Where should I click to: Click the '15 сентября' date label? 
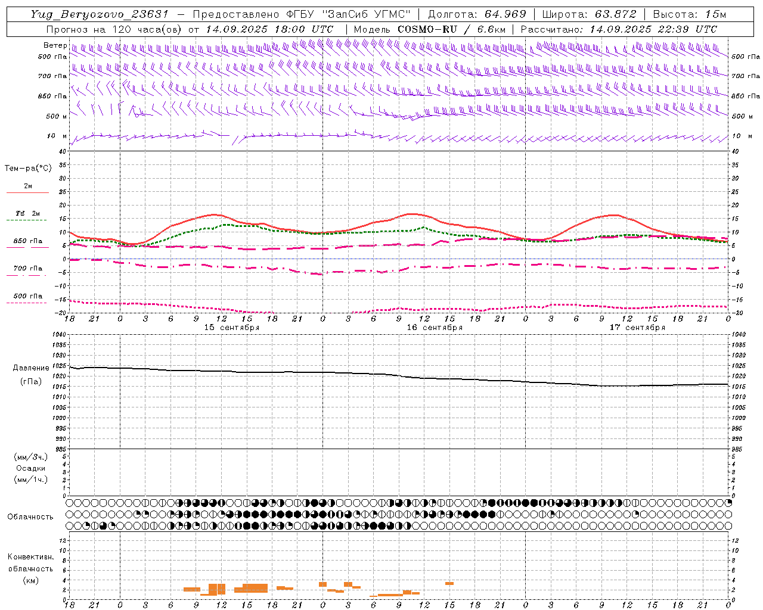[x=232, y=328]
